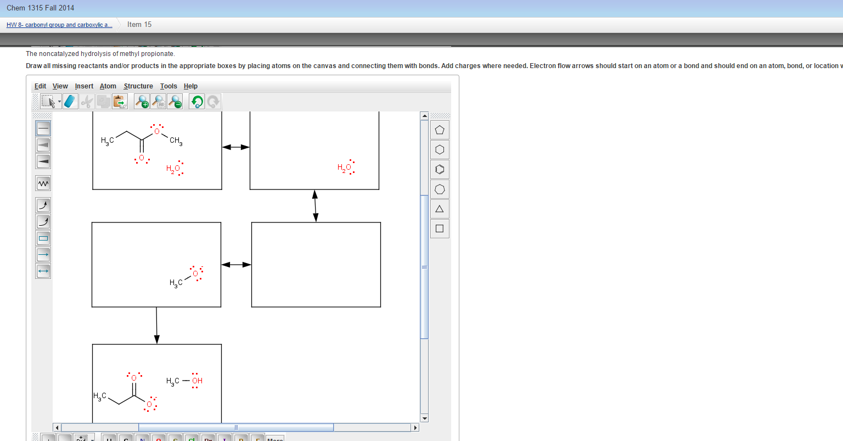Click the More atoms button
The height and width of the screenshot is (441, 843).
(275, 439)
